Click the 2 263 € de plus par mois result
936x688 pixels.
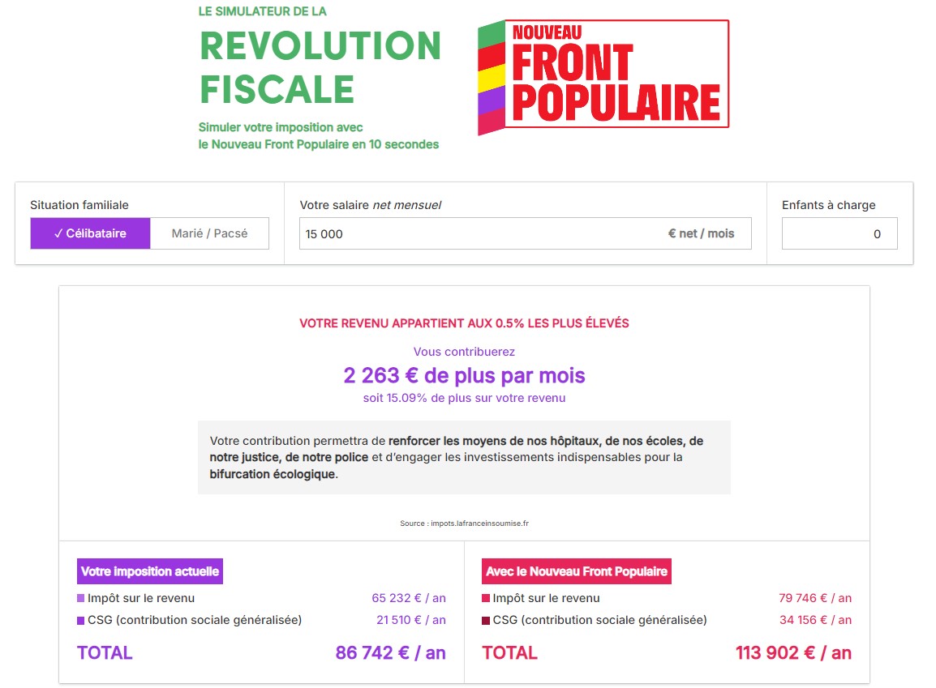[x=464, y=376]
